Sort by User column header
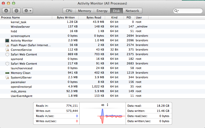Screen dimensions: 205x128 click(x=142, y=17)
